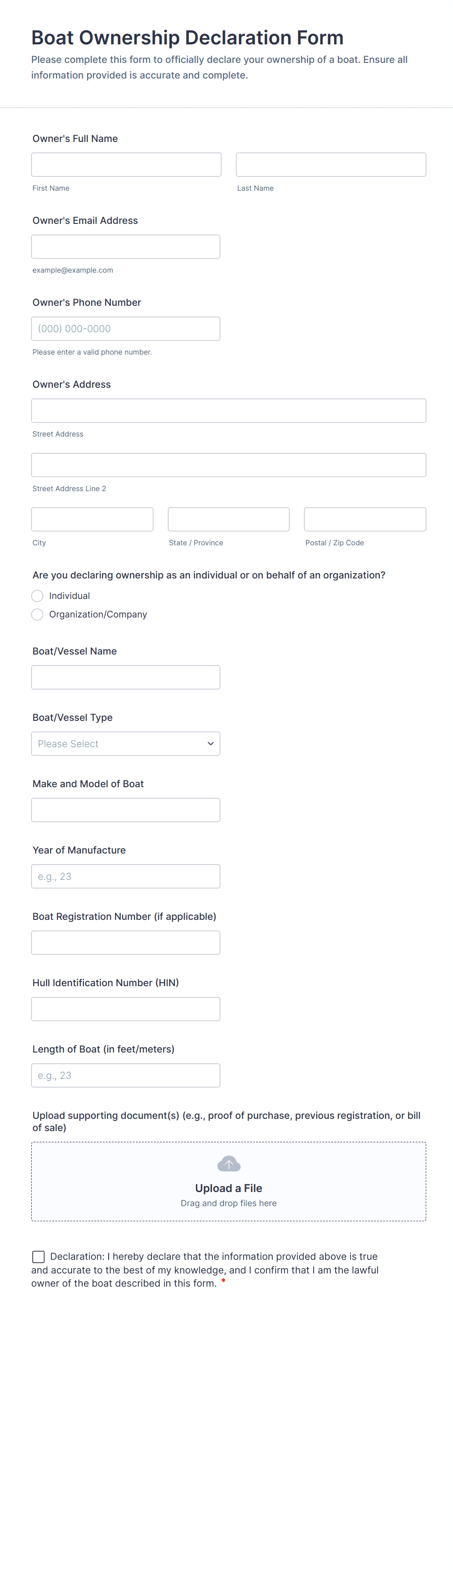The image size is (453, 1570).
Task: Click the Boat/Vessel Type dropdown chevron
Action: tap(210, 744)
